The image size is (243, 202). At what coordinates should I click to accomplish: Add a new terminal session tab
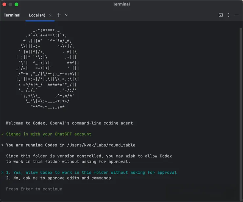click(58, 15)
